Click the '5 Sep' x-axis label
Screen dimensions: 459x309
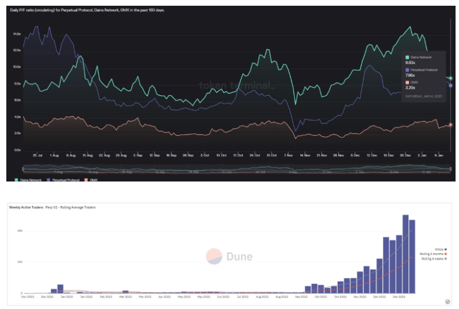(137, 155)
